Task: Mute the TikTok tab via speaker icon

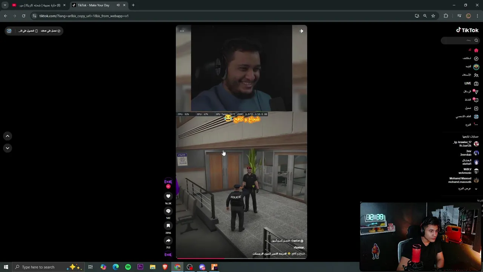Action: (x=118, y=5)
